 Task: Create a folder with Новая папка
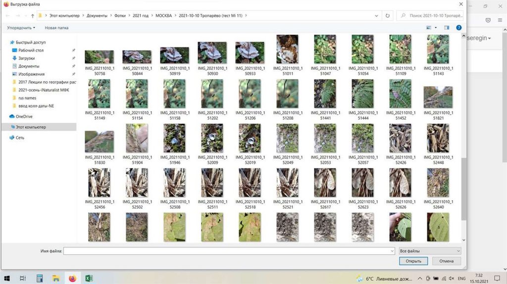[56, 28]
